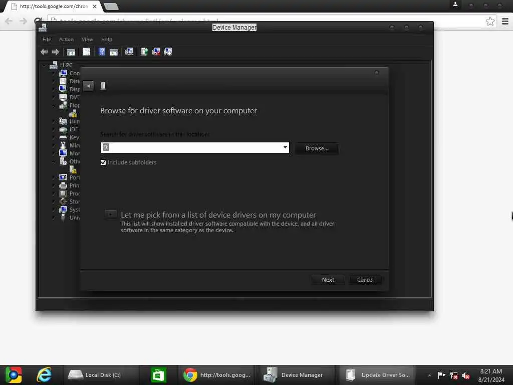The height and width of the screenshot is (385, 513).
Task: Select the Storage controllers category icon
Action: coord(63,202)
